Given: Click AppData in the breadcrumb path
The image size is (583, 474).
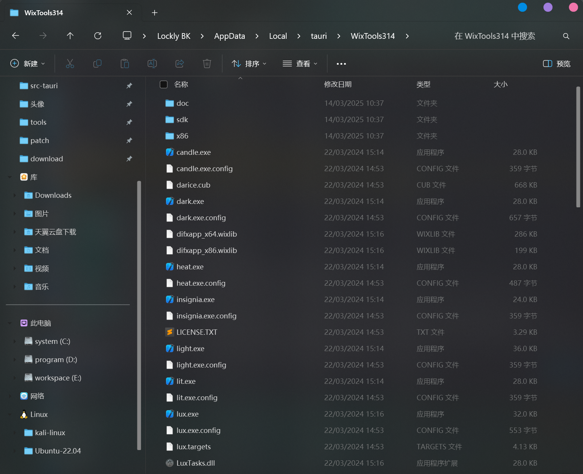Looking at the screenshot, I should click(x=229, y=36).
